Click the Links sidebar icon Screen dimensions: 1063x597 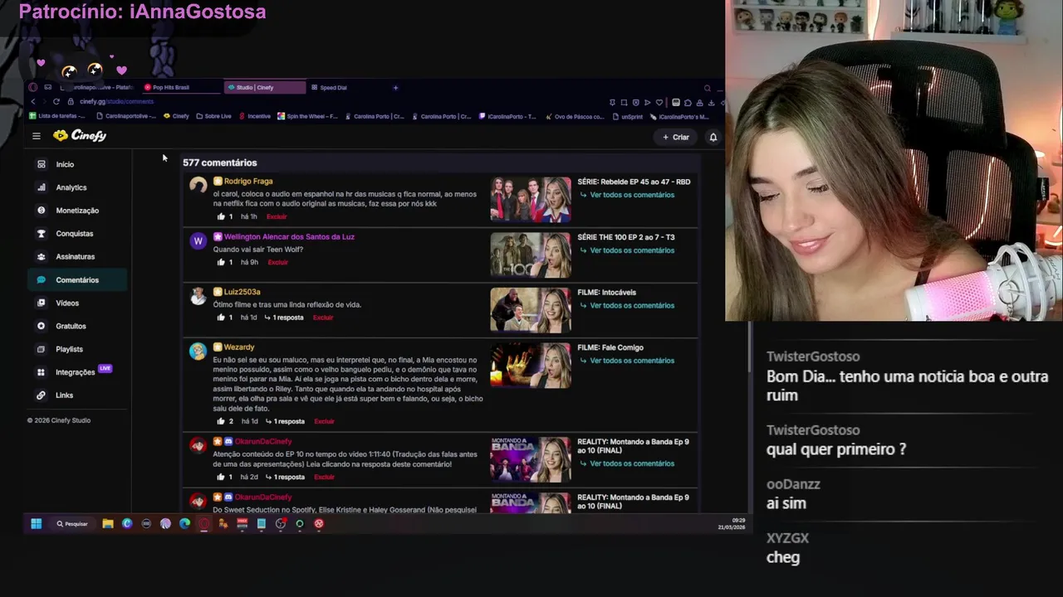pyautogui.click(x=41, y=396)
